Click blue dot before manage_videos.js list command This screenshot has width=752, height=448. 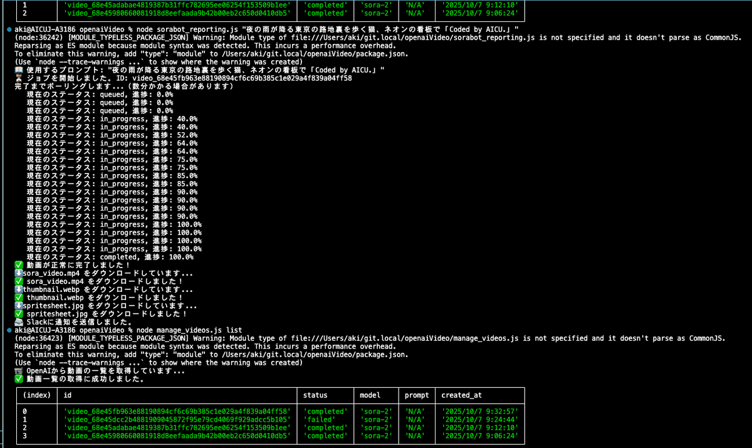tap(9, 330)
